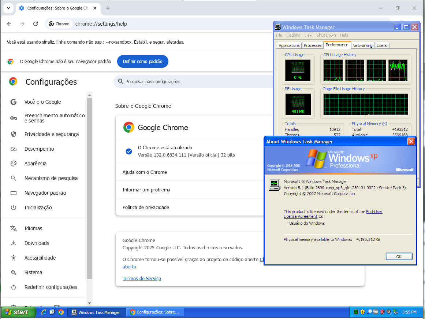Click the magnifier icon next to Mecanismo de pesquisa
Viewport: 425px width, 319px height.
point(14,178)
